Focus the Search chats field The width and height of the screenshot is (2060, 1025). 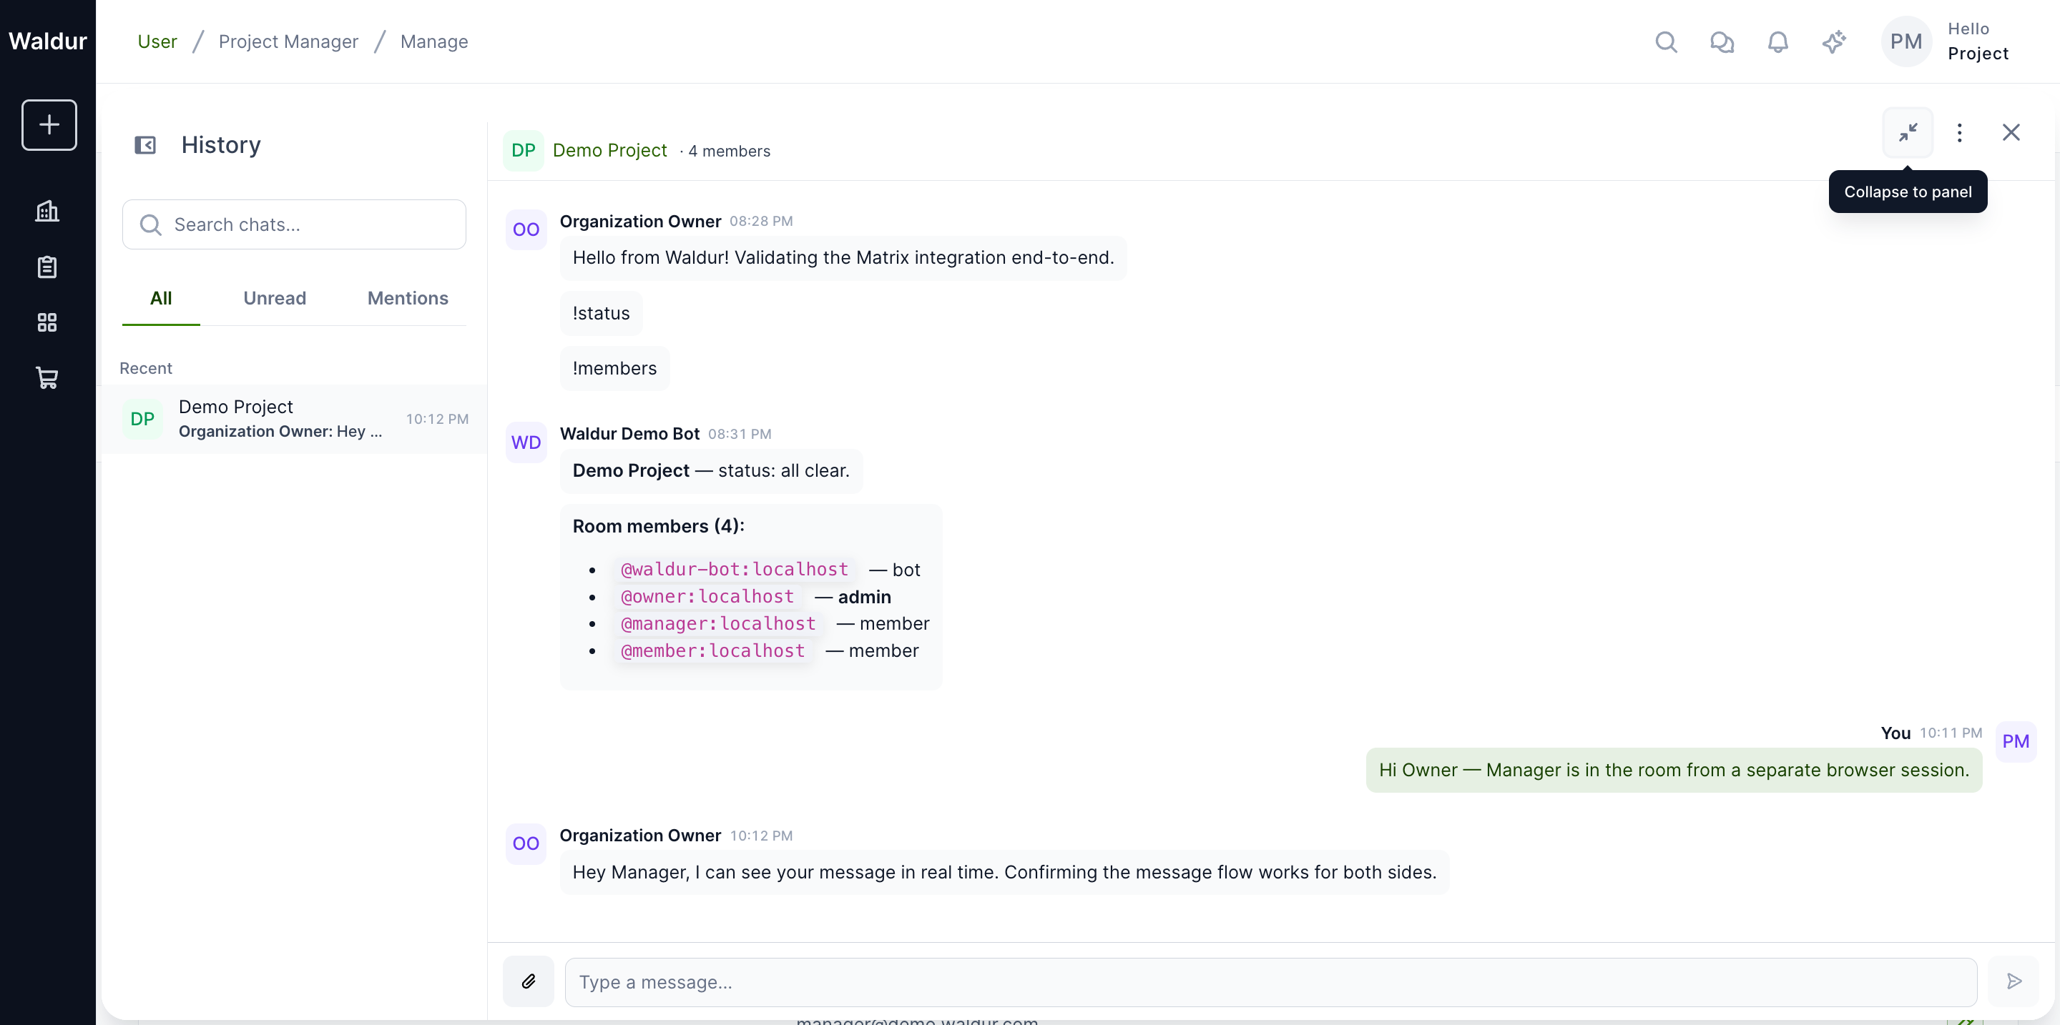click(294, 224)
